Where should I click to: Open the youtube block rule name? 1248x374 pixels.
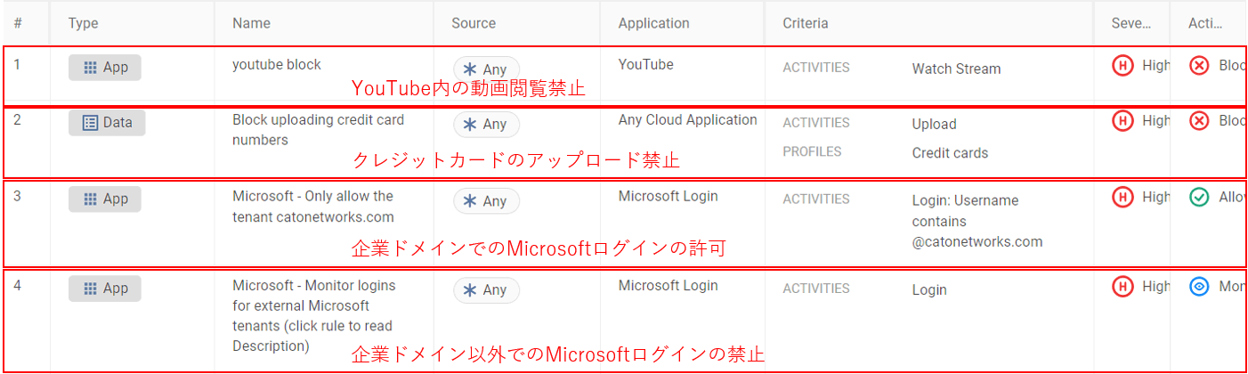[277, 64]
